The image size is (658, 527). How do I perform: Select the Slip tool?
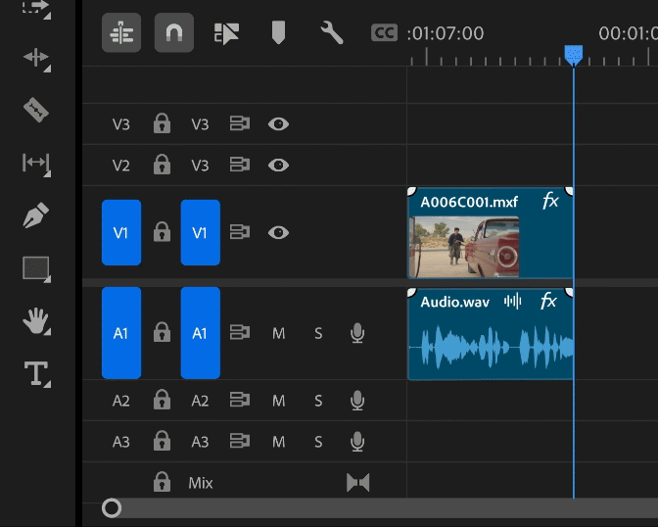pyautogui.click(x=36, y=163)
